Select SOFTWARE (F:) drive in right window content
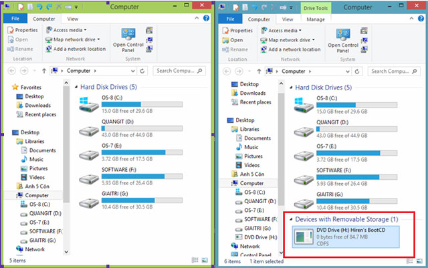The width and height of the screenshot is (428, 268). point(346,177)
